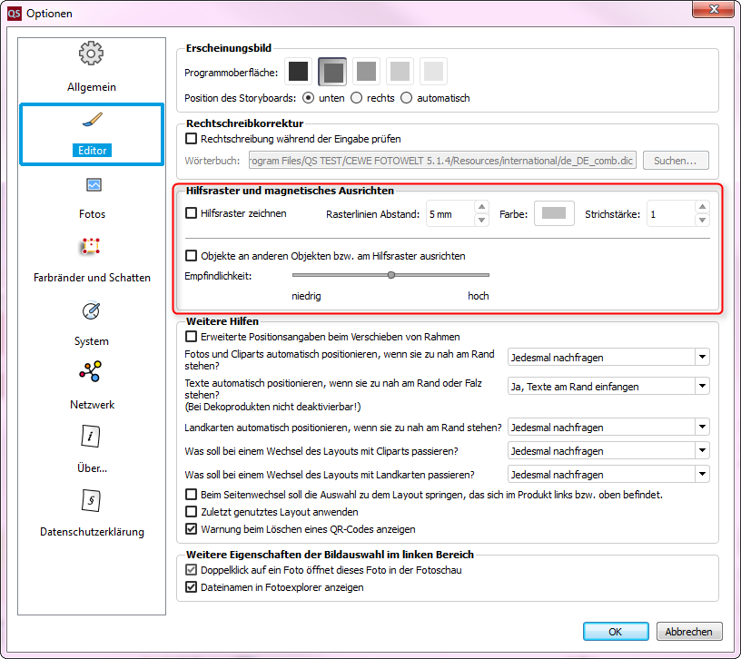The width and height of the screenshot is (741, 659).
Task: Choose the lightest interface color swatch
Action: 433,72
